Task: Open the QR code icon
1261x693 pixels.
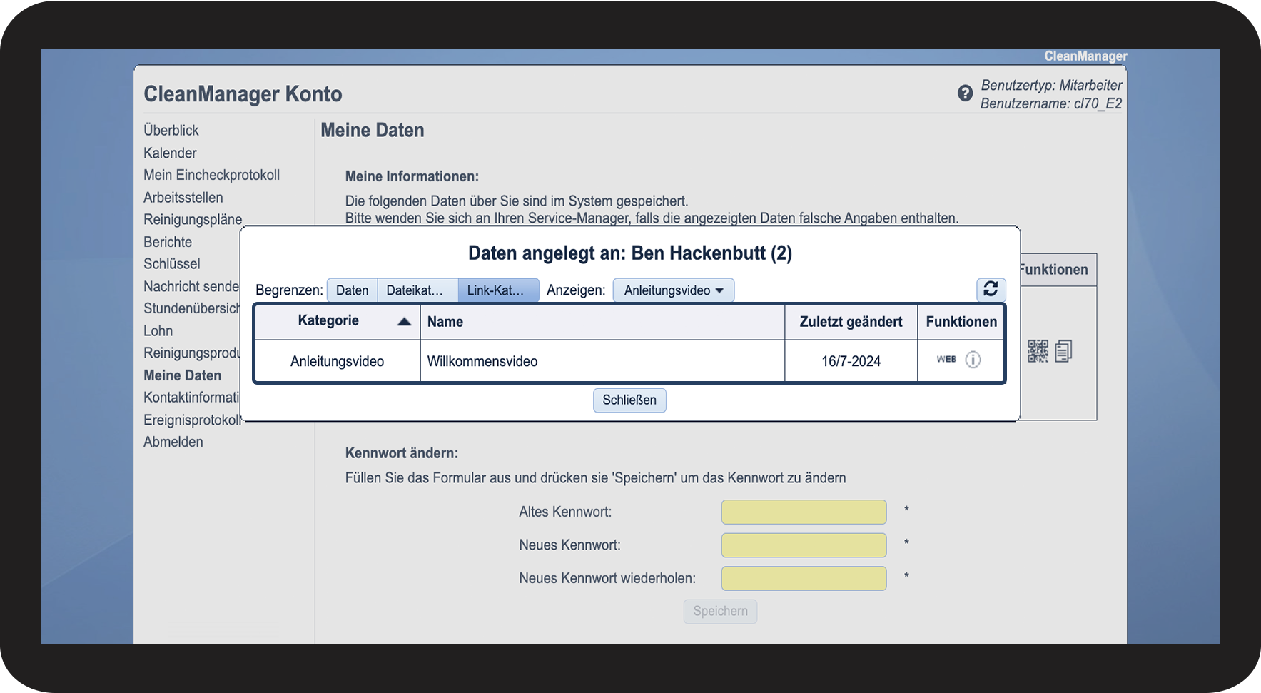Action: coord(1038,351)
